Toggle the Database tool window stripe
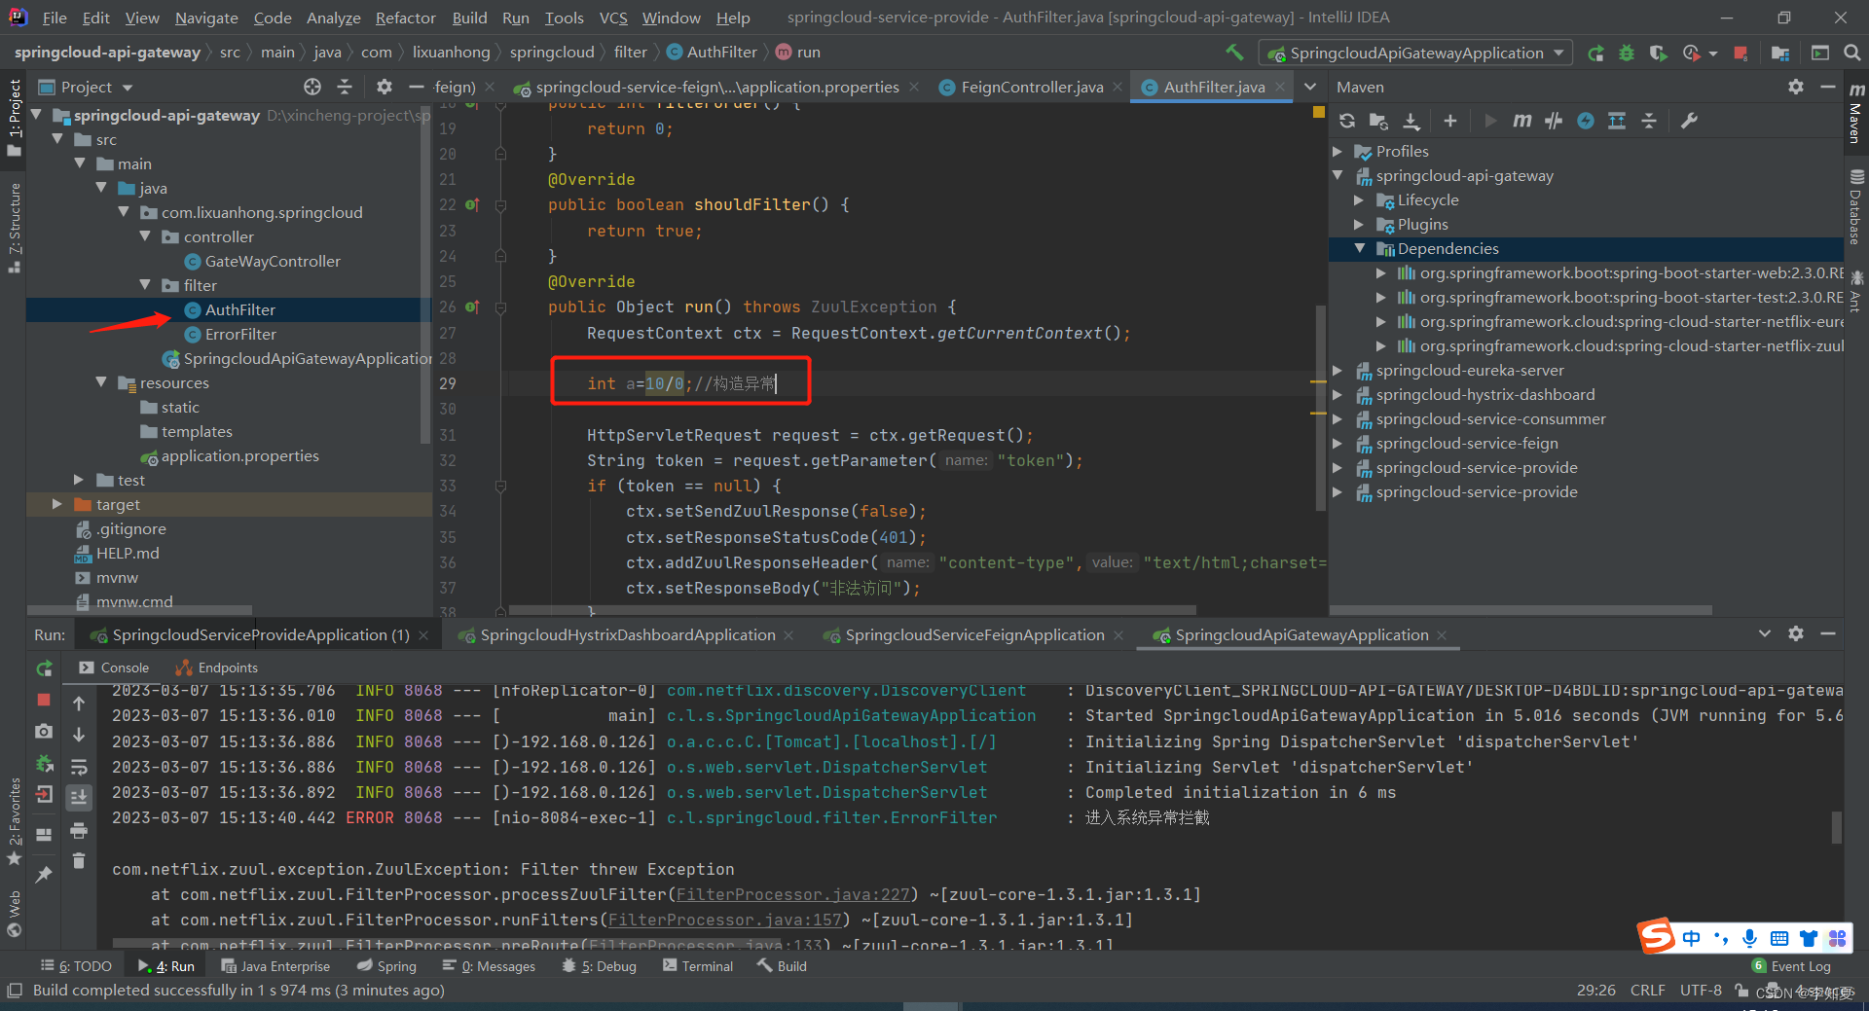This screenshot has width=1869, height=1011. click(1856, 206)
